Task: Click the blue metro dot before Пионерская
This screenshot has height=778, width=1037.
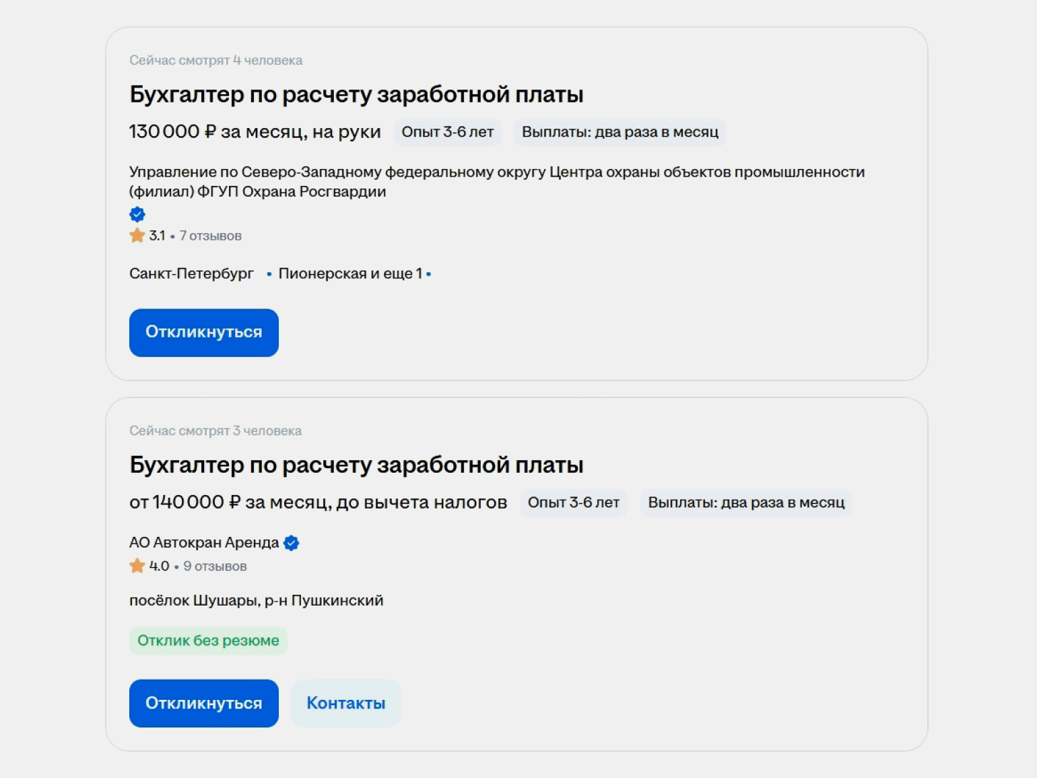Action: pos(269,274)
